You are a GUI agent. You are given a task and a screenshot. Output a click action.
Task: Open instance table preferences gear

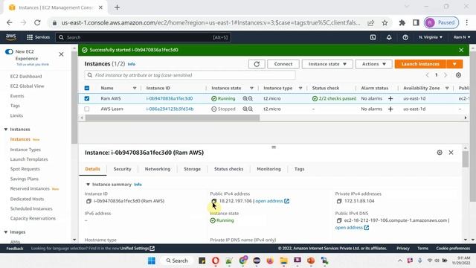coord(458,74)
